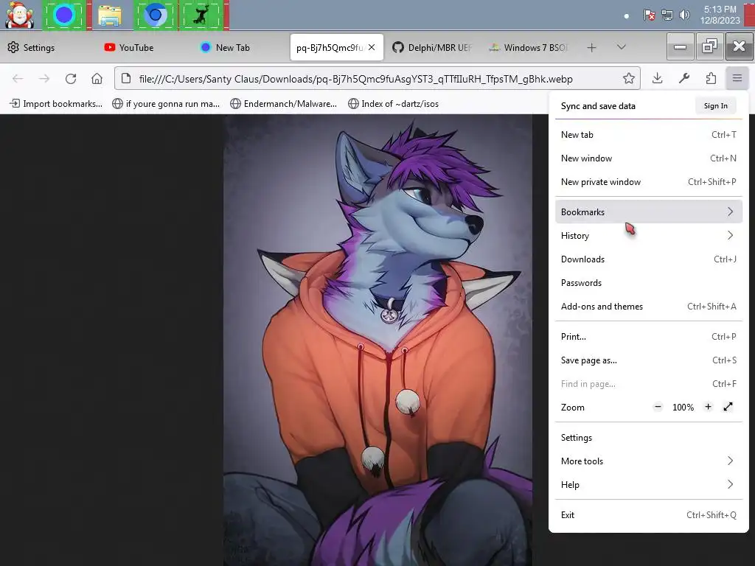Open the wrench developer tools icon
The image size is (755, 566).
click(684, 78)
